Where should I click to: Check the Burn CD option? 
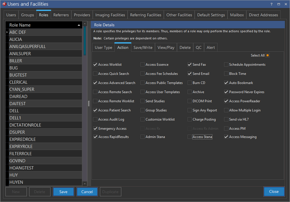pyautogui.click(x=190, y=83)
